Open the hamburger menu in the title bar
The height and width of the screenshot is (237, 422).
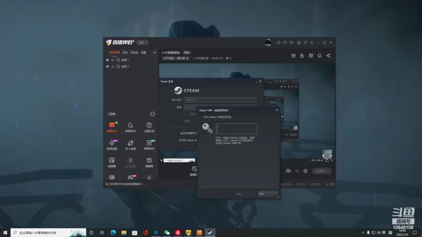pos(312,43)
